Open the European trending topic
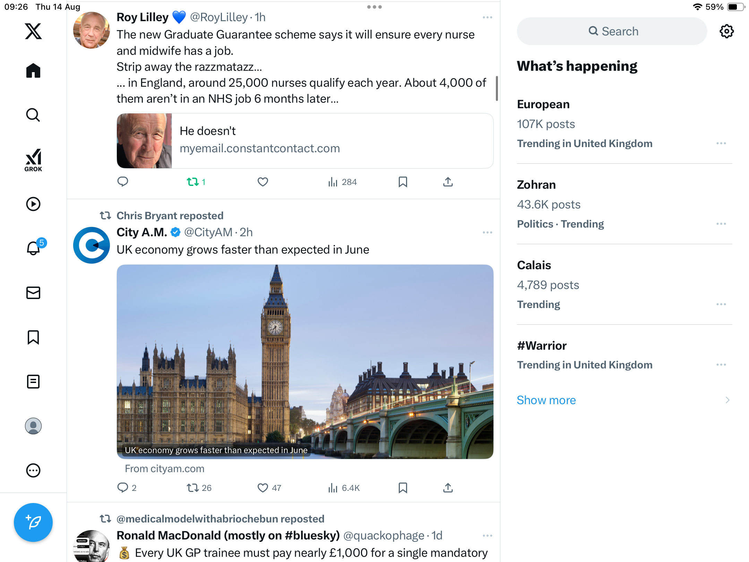The height and width of the screenshot is (562, 749). coord(543,104)
